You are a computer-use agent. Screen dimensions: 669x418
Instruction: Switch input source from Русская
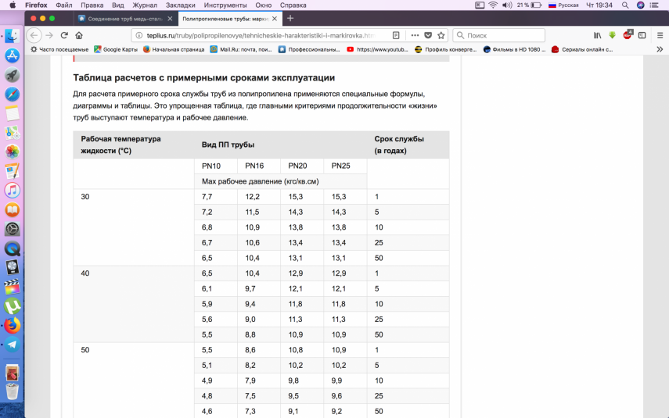(x=563, y=5)
